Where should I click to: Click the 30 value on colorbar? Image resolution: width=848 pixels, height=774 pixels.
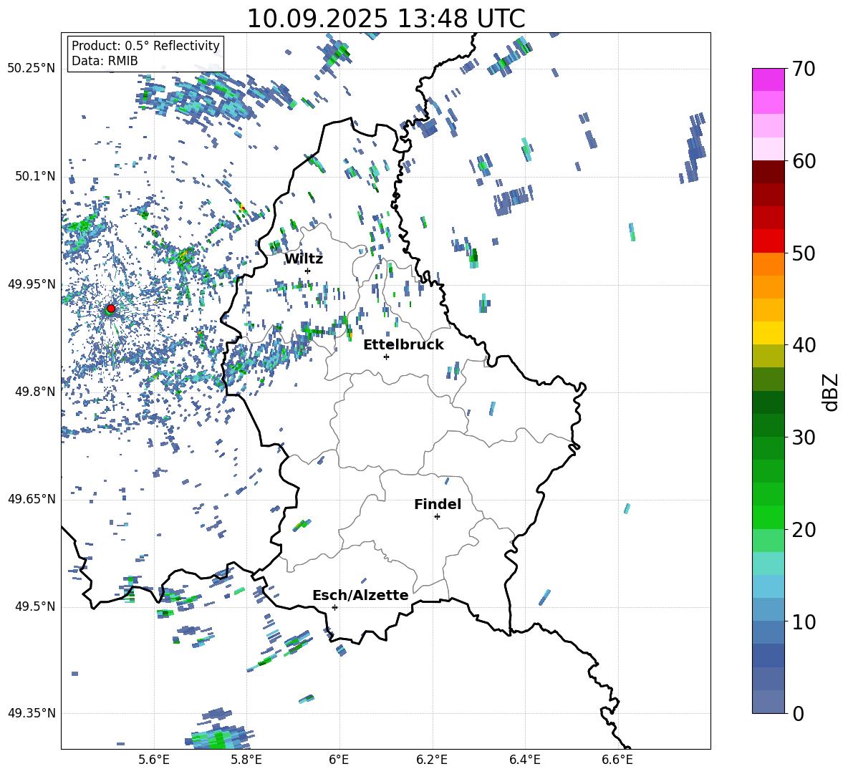[804, 437]
